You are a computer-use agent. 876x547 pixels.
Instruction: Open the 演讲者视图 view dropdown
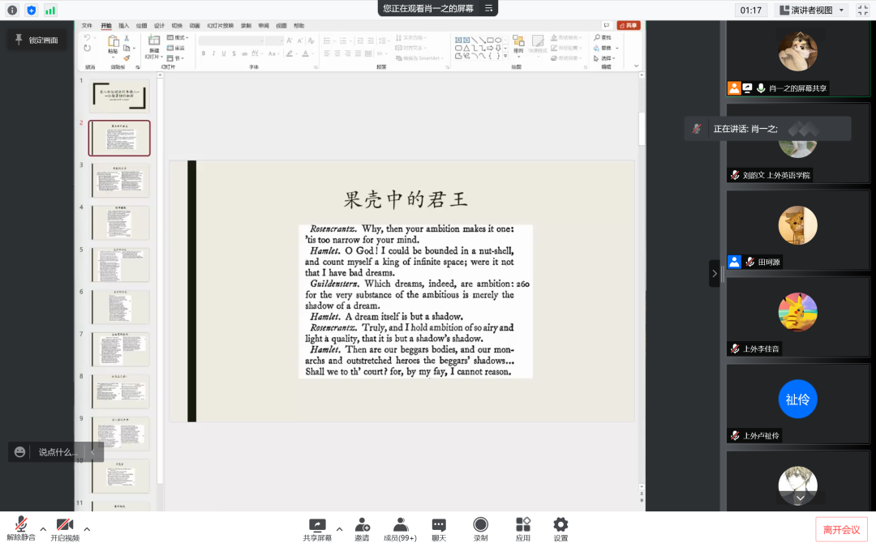pos(811,10)
